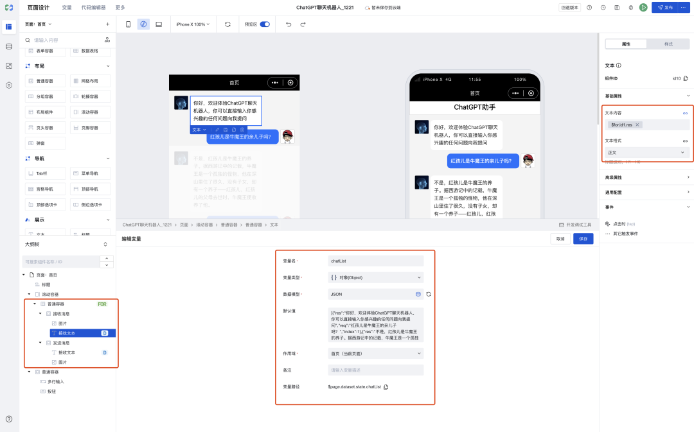Open the 作用域 scope dropdown
Viewport: 694px width, 432px height.
coord(375,353)
